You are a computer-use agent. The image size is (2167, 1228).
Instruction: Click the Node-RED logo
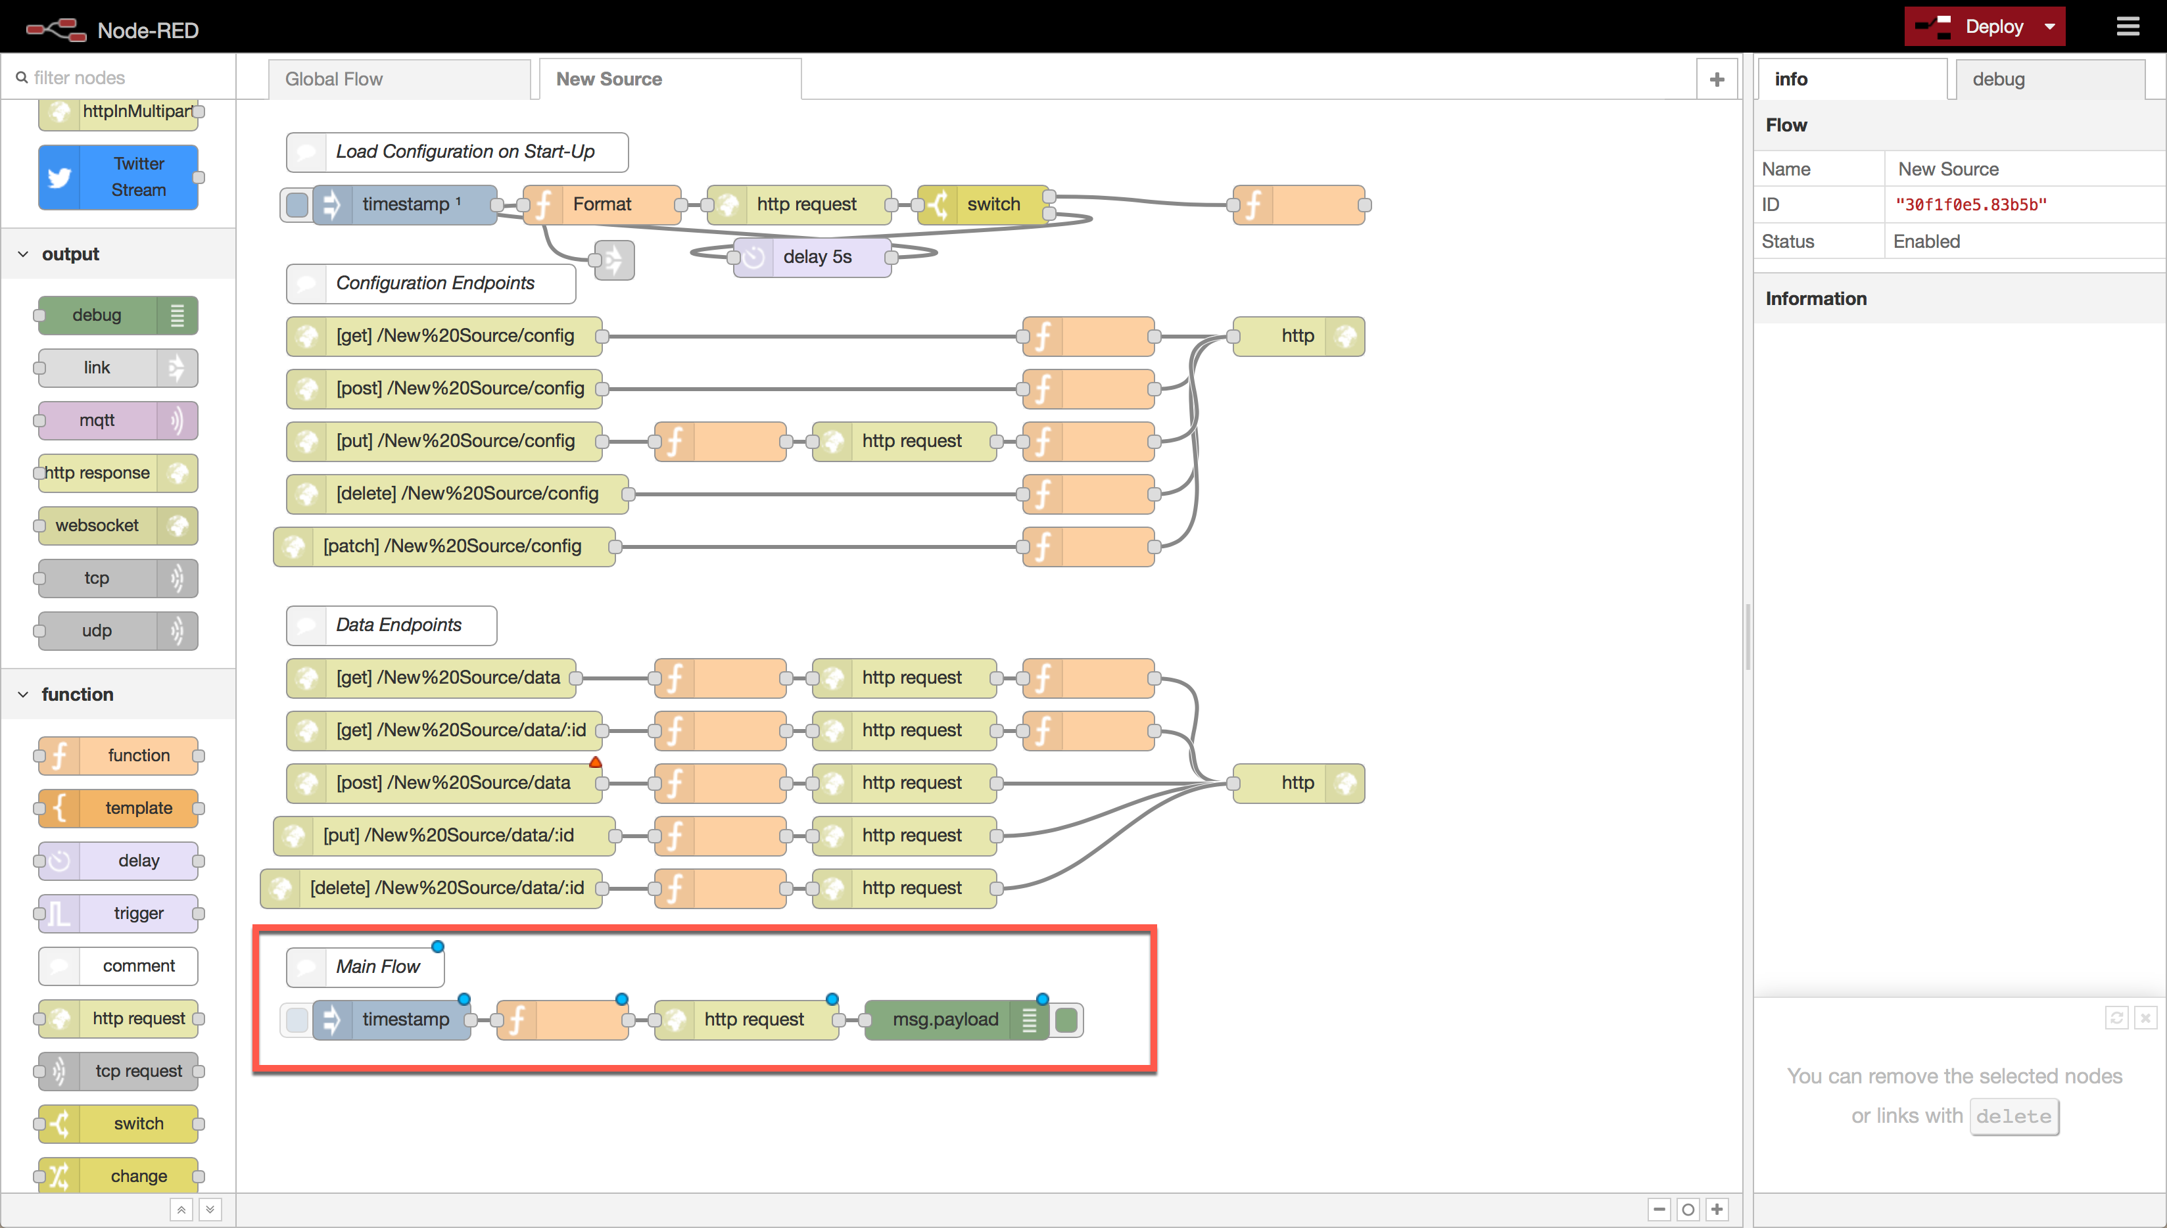point(56,30)
